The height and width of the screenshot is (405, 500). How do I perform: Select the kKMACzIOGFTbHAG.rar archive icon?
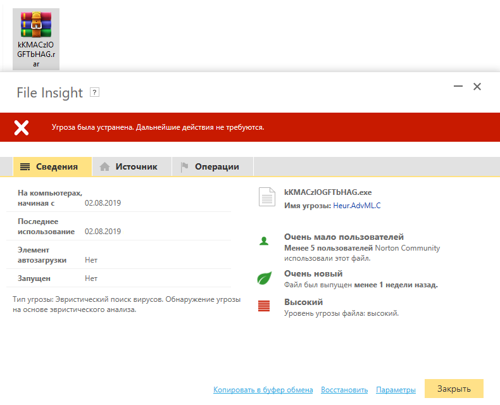click(36, 39)
